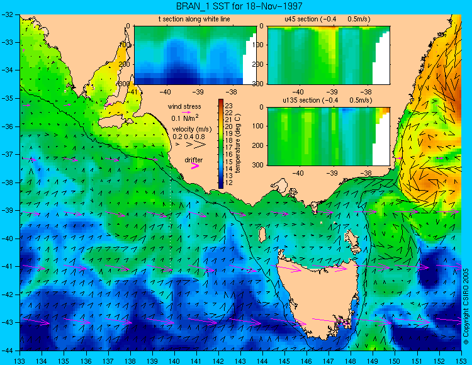Click the '-35' latitude axis label
This screenshot has height=365, width=472.
coord(8,98)
